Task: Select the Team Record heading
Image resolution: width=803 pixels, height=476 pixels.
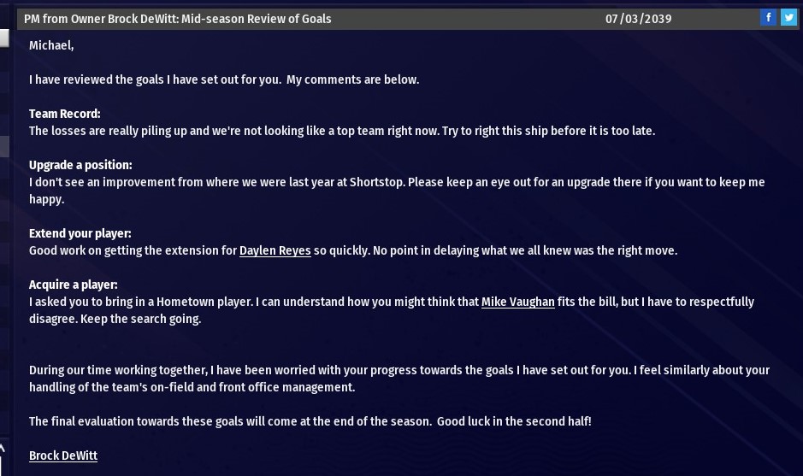Action: click(64, 114)
